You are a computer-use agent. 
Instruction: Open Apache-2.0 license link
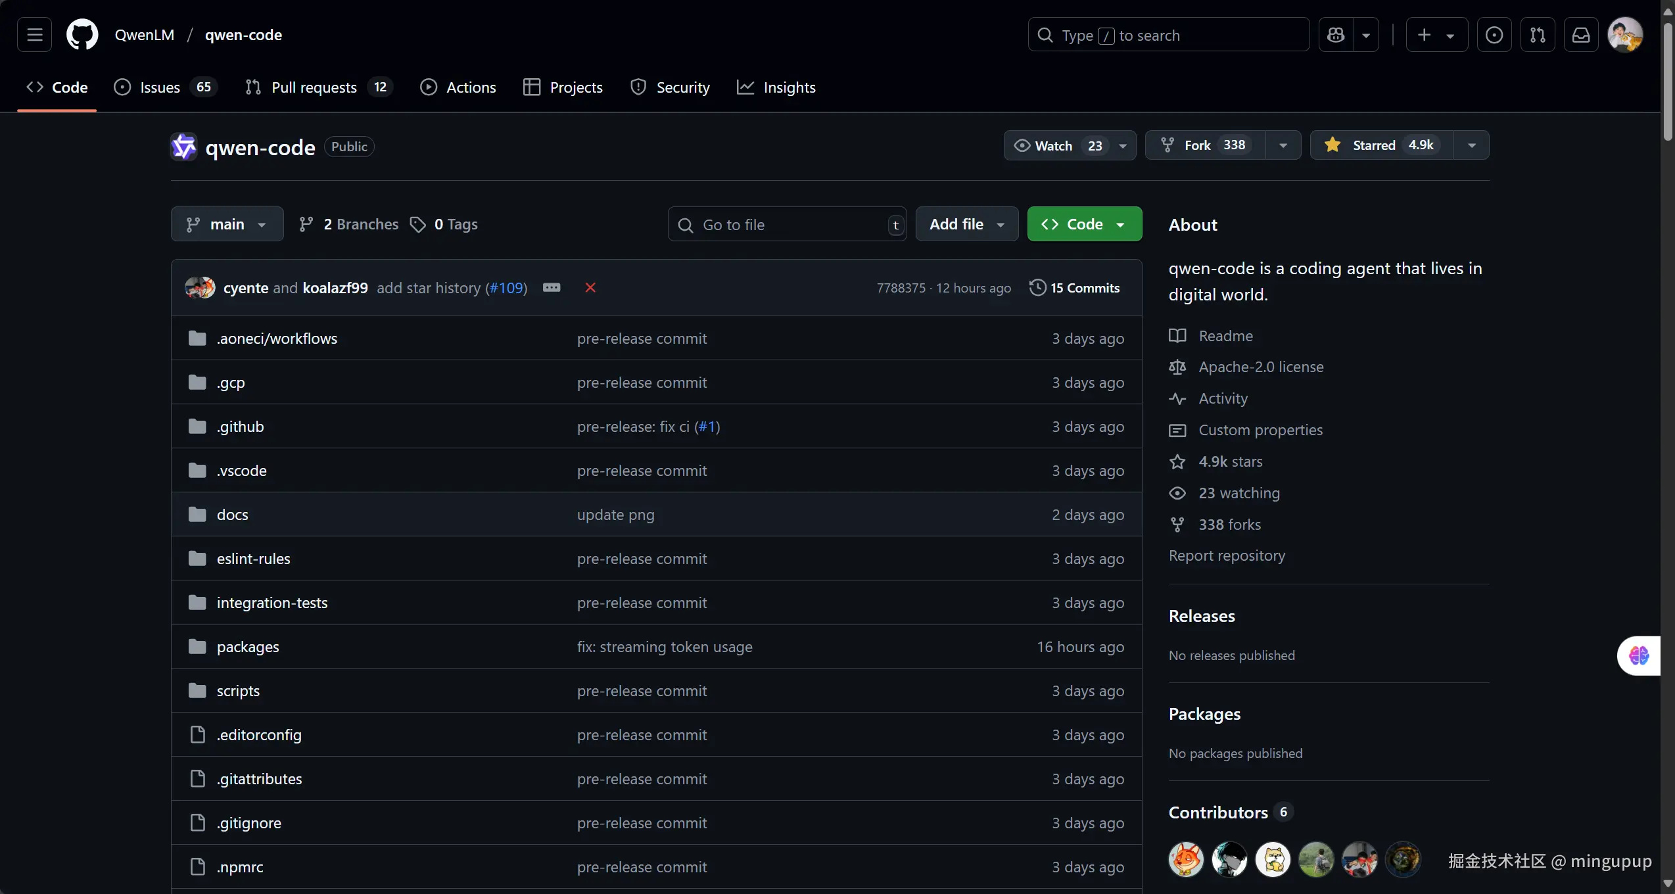[1246, 367]
